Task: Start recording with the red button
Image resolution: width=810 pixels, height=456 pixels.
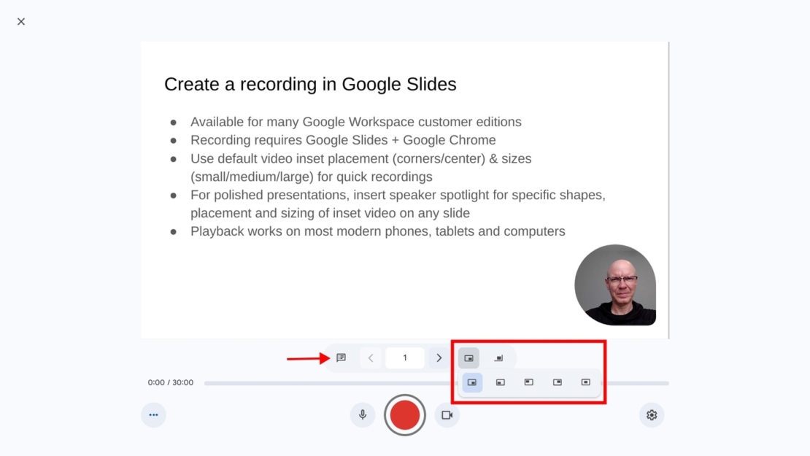Action: (405, 414)
